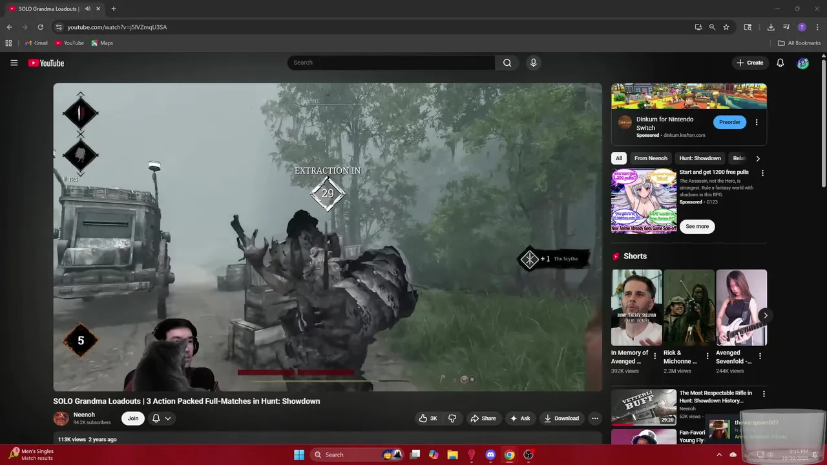Click the Share button
827x465 pixels.
(483, 418)
